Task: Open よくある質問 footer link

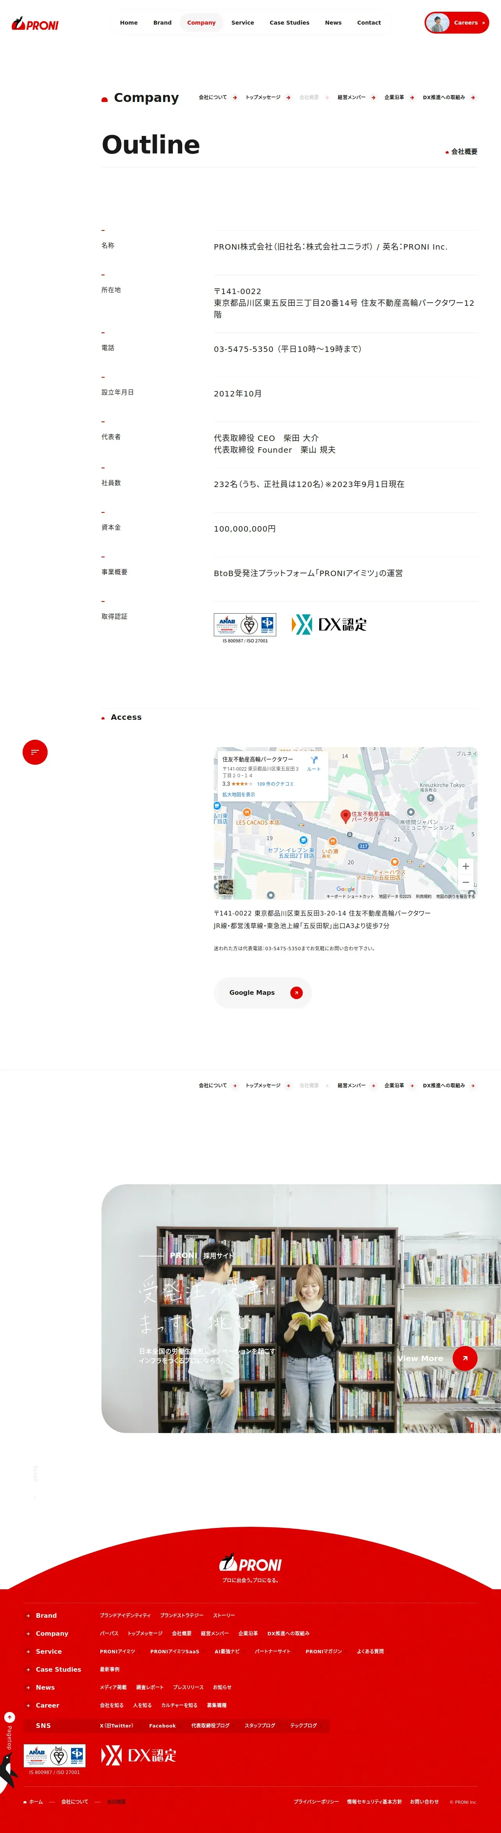Action: click(x=370, y=1651)
